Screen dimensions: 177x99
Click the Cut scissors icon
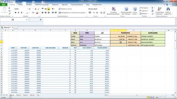click(x=9, y=8)
